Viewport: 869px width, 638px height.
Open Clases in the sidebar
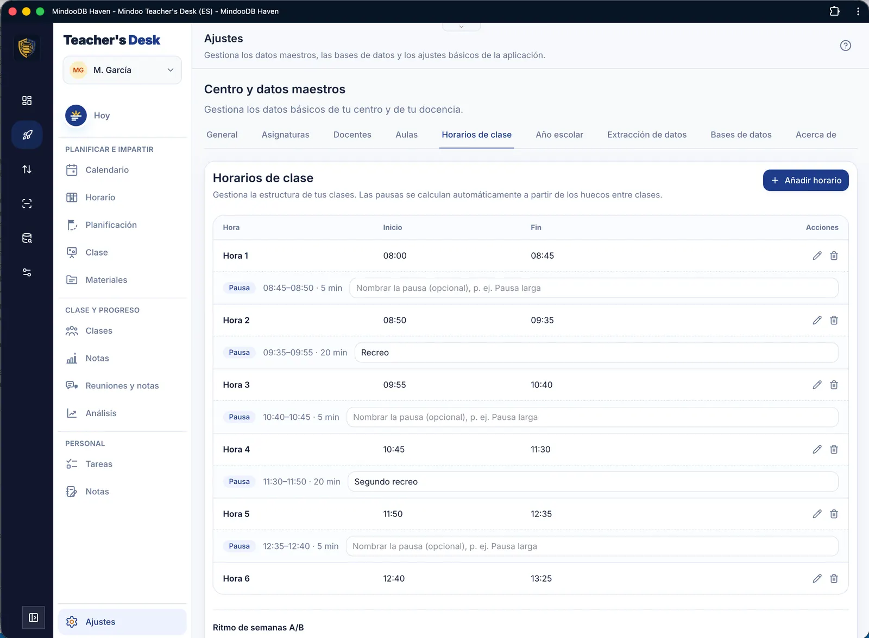122,330
